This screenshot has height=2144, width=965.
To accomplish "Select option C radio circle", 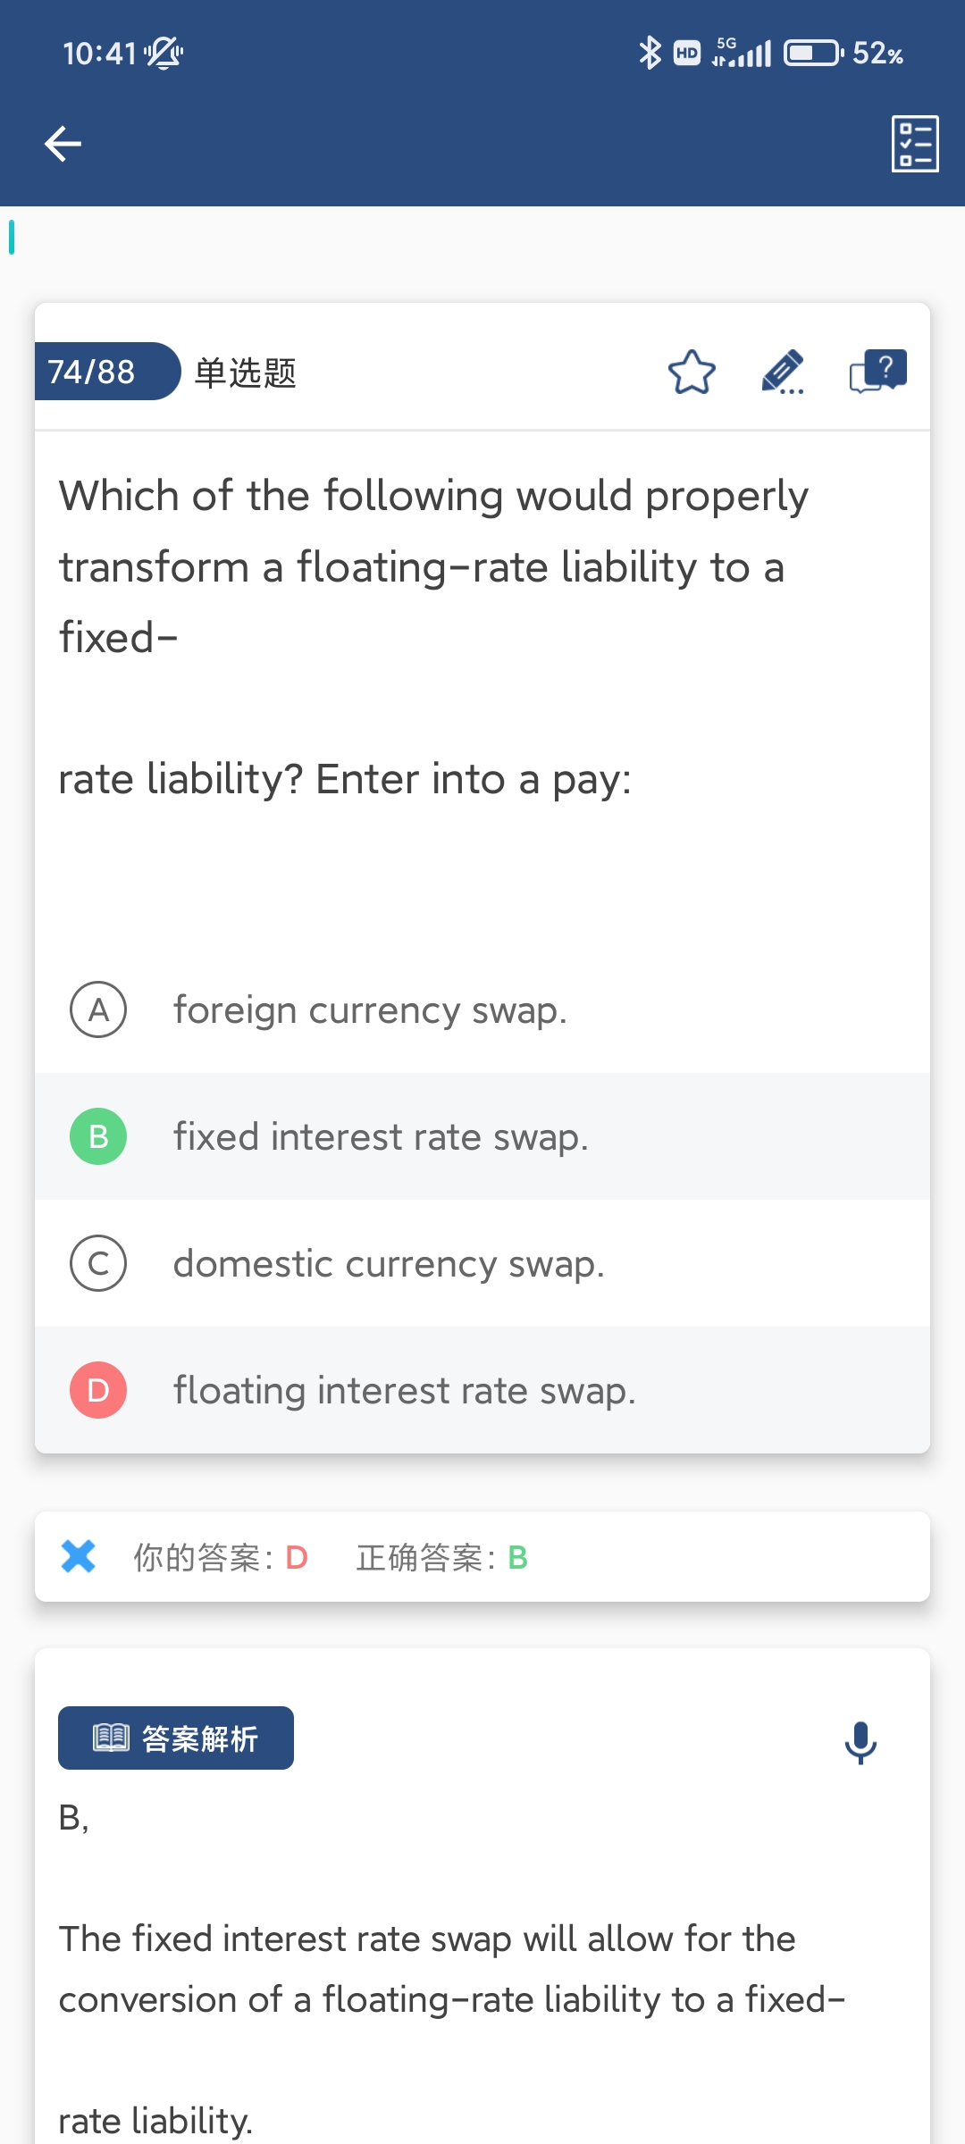I will click(x=98, y=1263).
